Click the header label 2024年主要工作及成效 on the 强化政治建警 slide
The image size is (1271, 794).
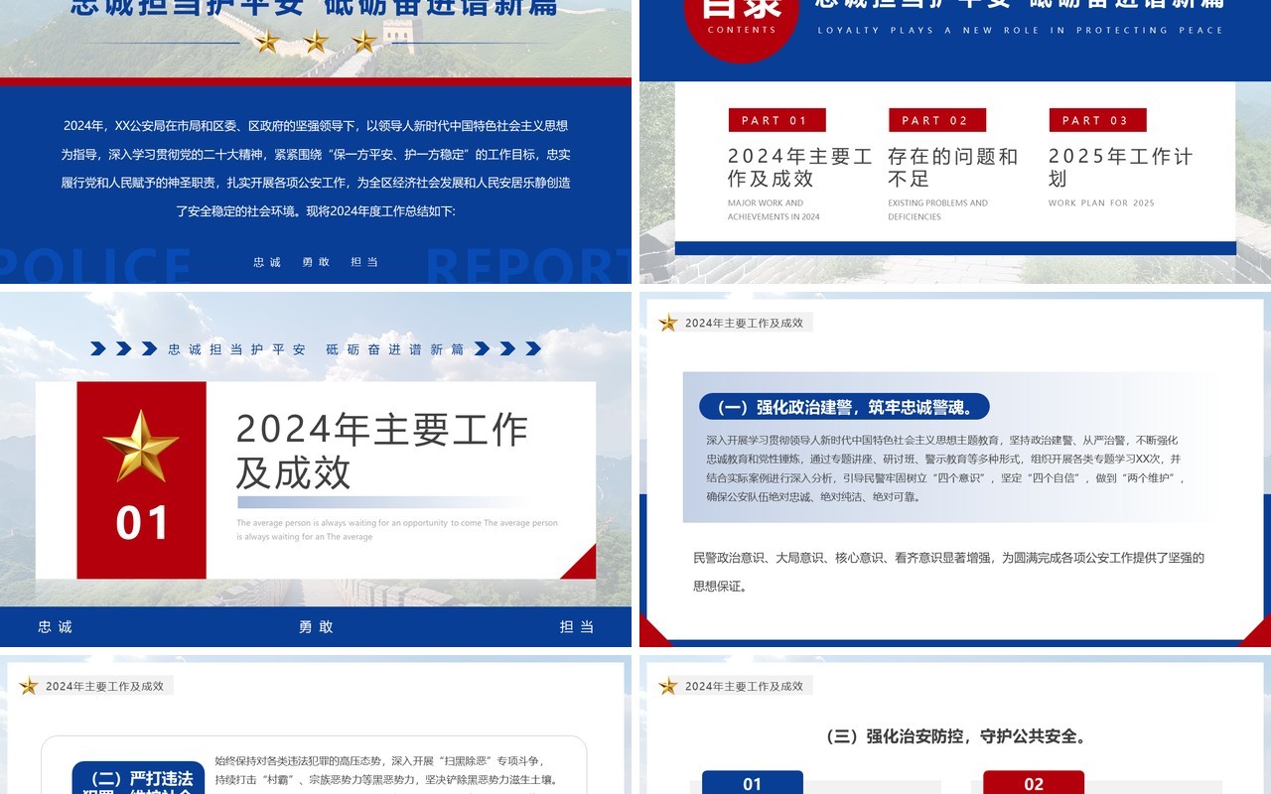tap(744, 323)
